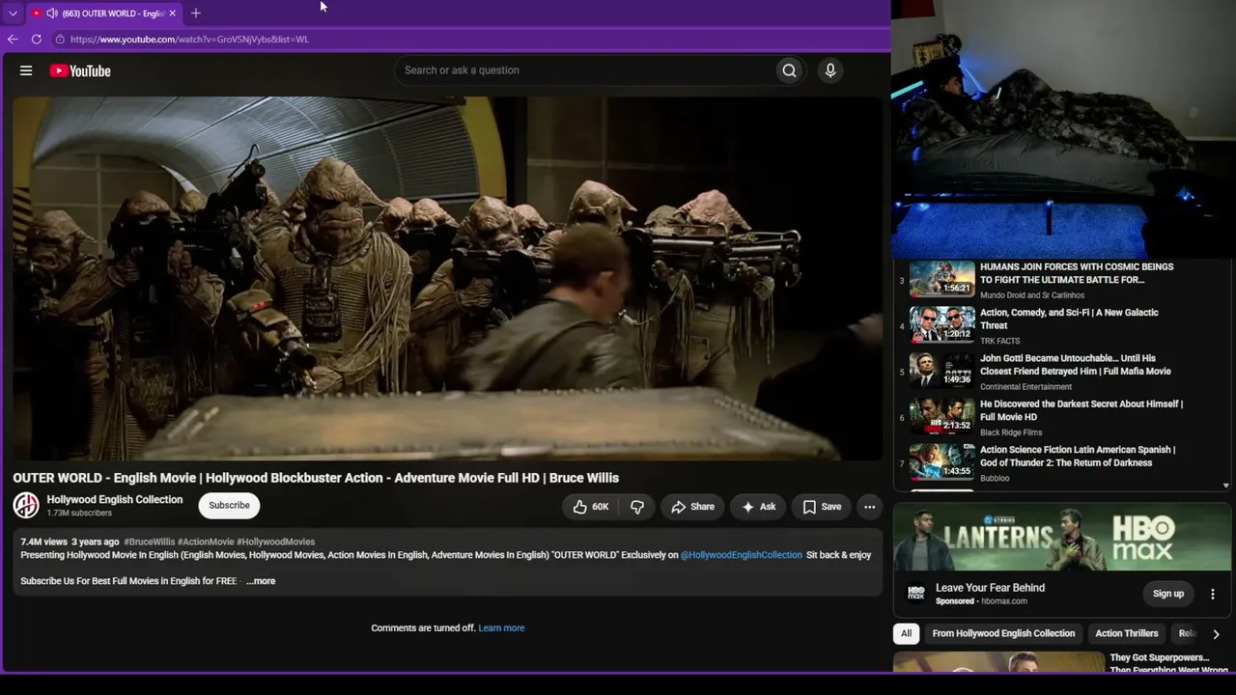The width and height of the screenshot is (1236, 695).
Task: Click the playlist scrollbar down arrow
Action: coord(1226,486)
